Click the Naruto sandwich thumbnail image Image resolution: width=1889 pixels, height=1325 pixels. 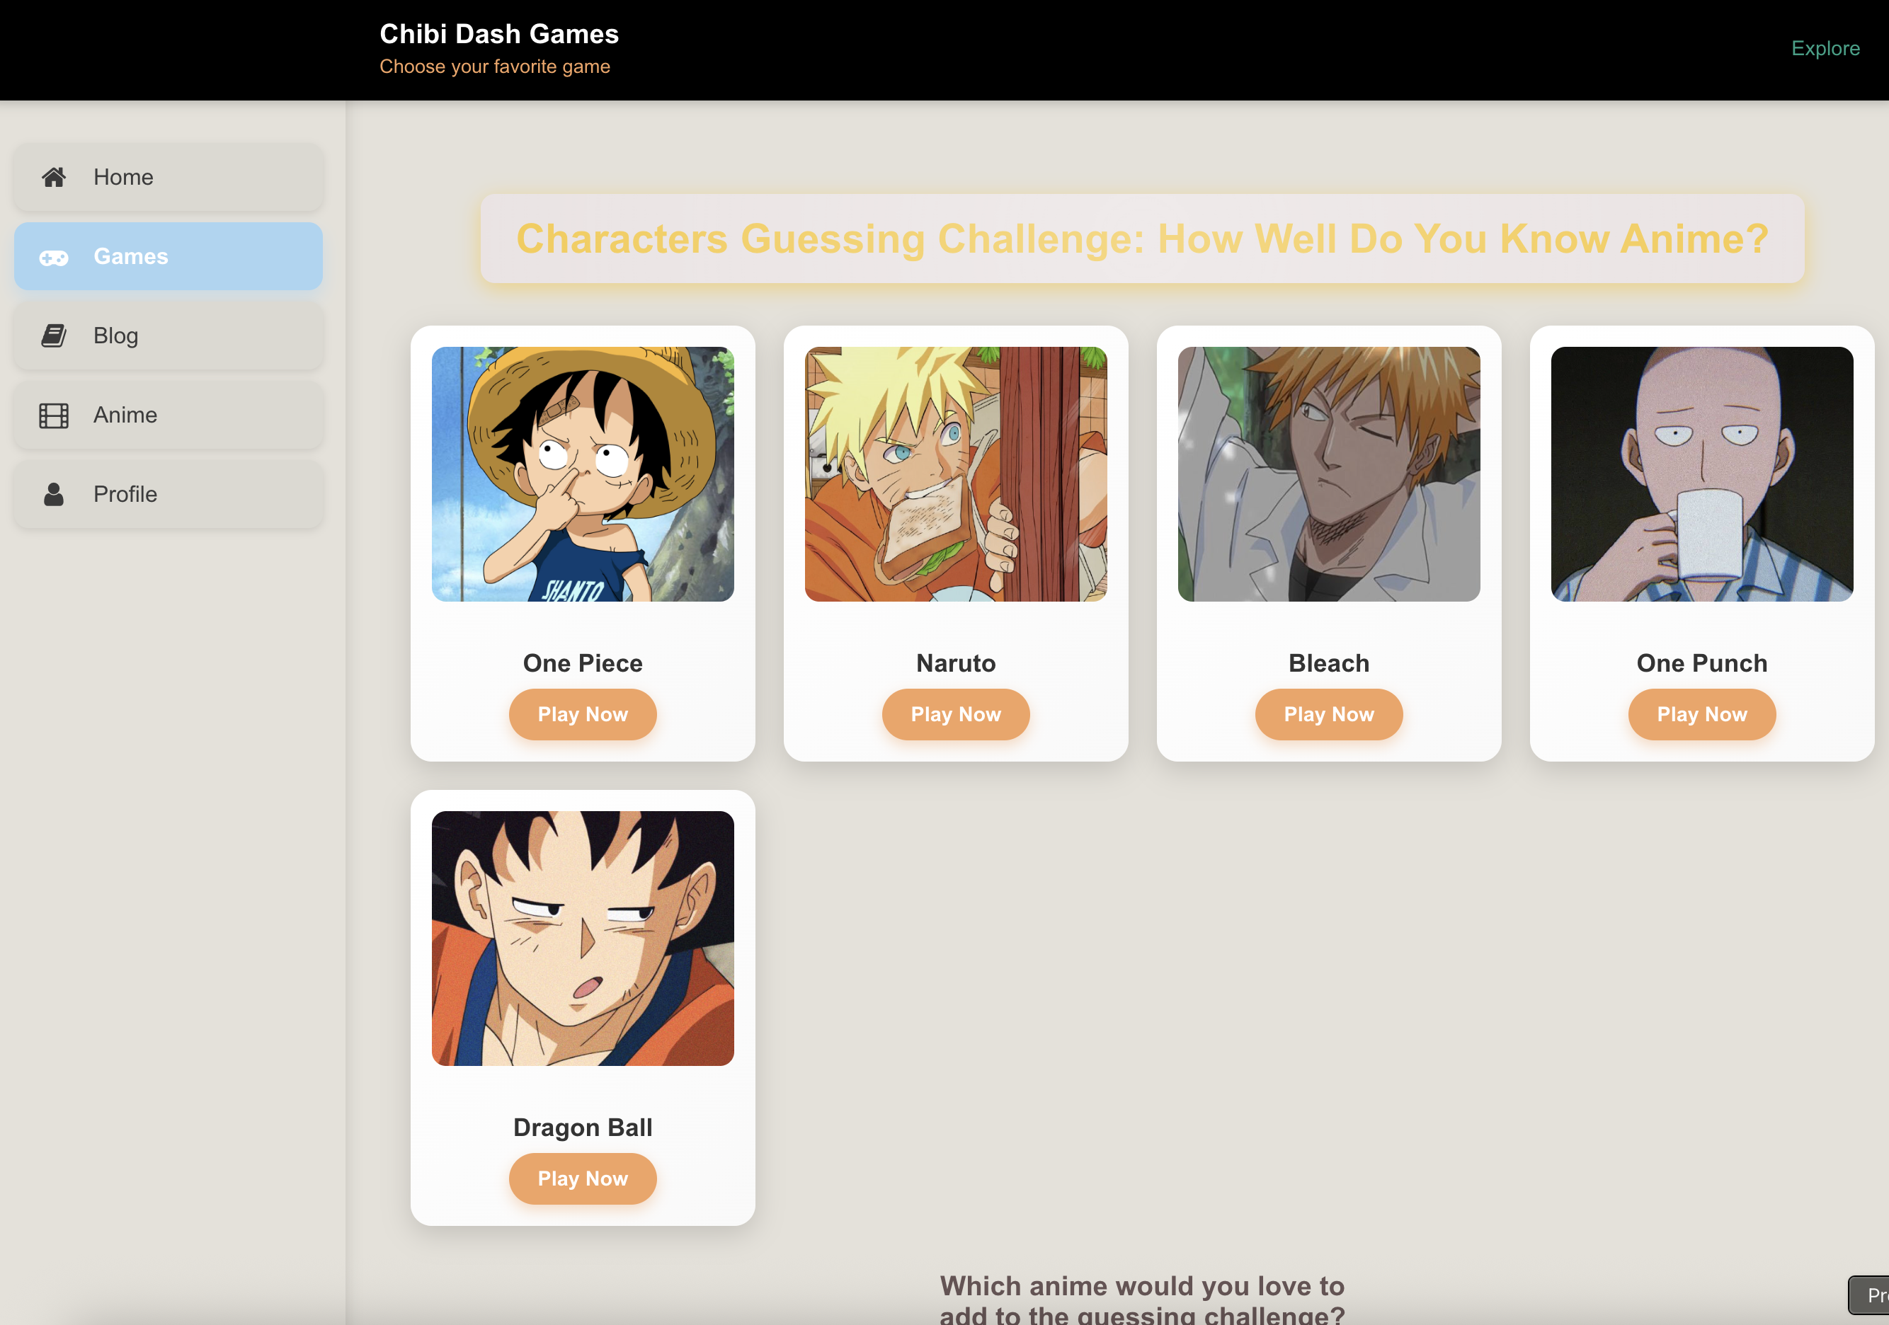pos(955,474)
